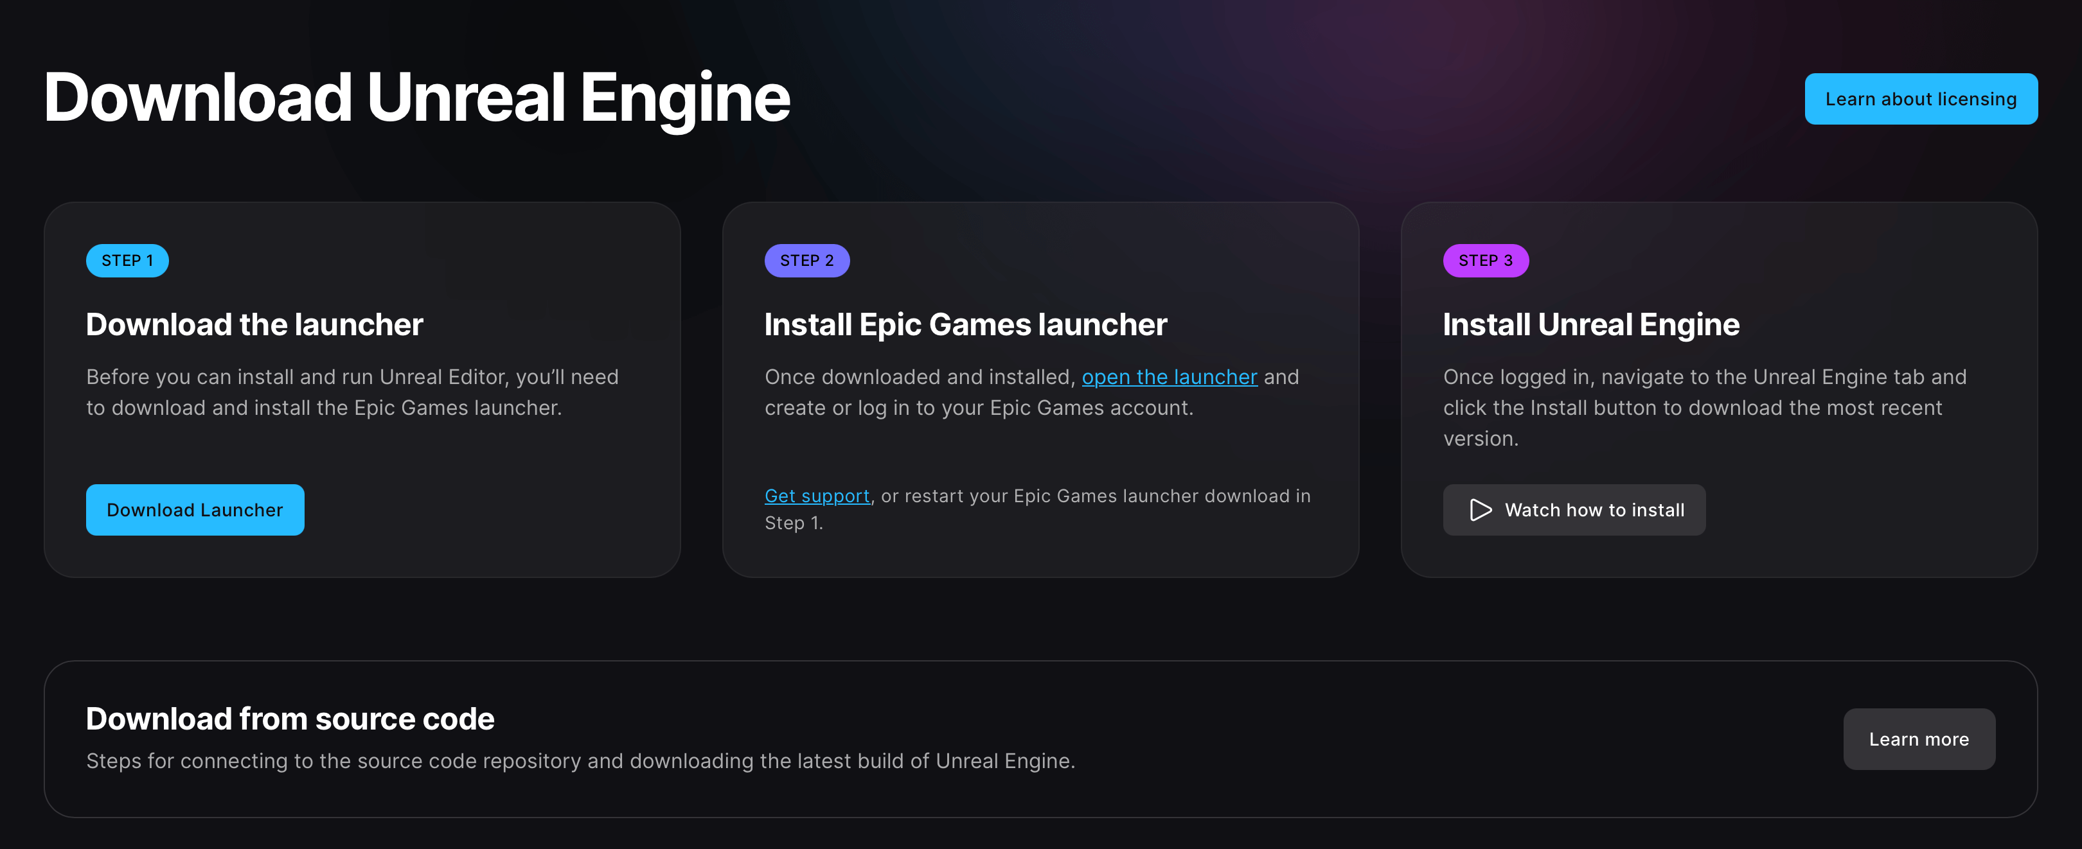Click the Install Epic Games launcher heading
Viewport: 2082px width, 849px height.
click(966, 325)
